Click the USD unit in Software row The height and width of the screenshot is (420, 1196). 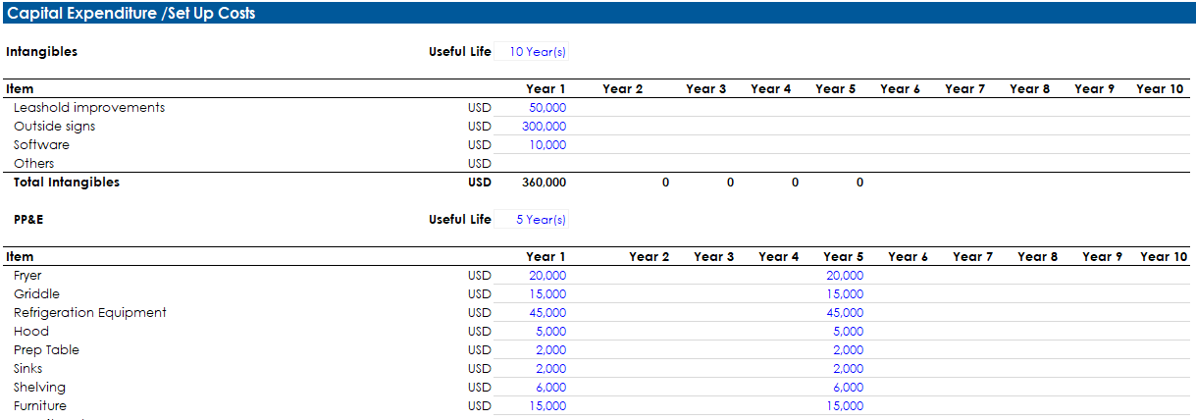click(480, 145)
